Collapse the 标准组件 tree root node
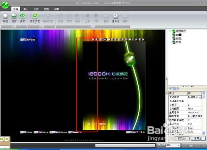207x150 pixels. coord(170,31)
